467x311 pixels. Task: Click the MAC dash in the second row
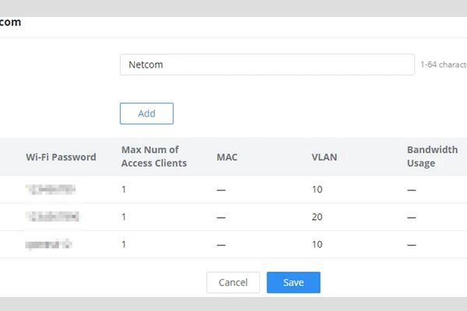pyautogui.click(x=221, y=217)
